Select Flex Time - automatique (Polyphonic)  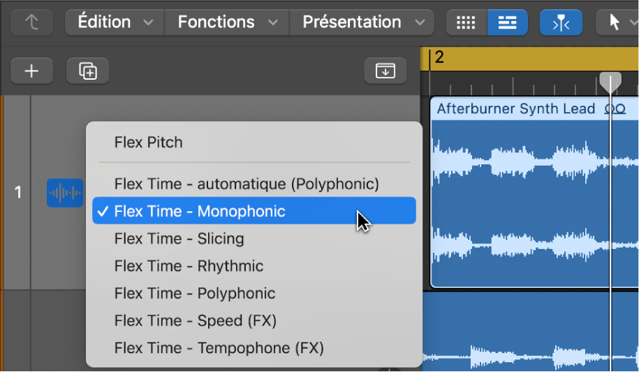(x=247, y=184)
